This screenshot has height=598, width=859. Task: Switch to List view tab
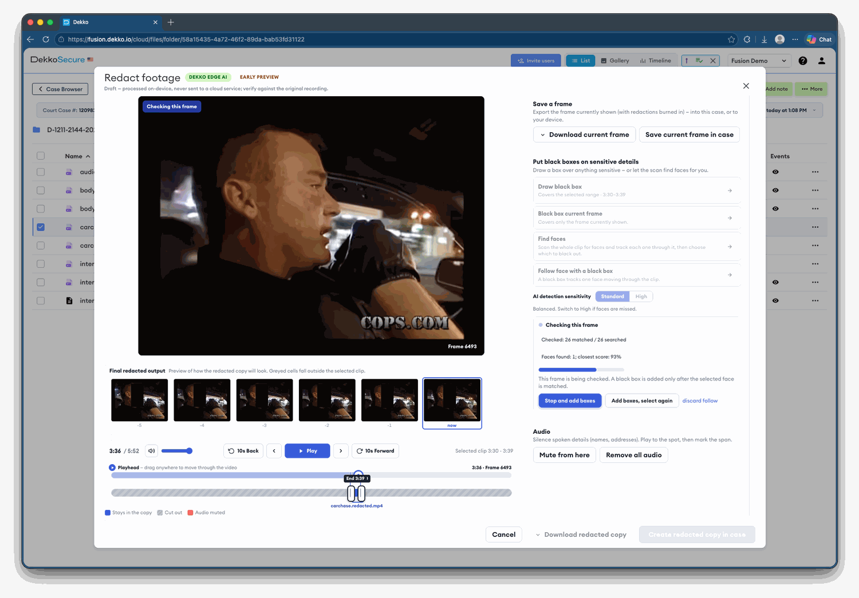click(x=581, y=61)
